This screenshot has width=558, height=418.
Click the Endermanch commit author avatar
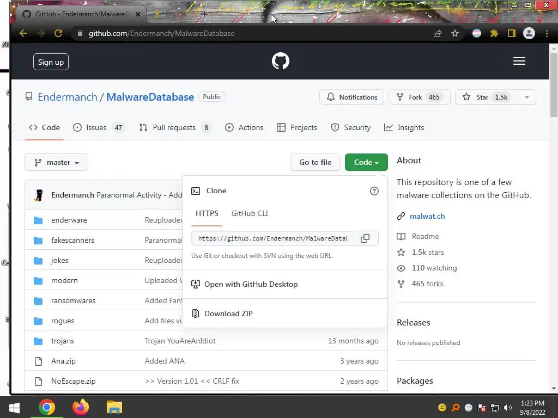[x=39, y=195]
